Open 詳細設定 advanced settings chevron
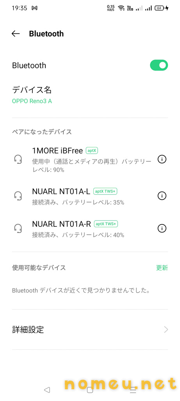This screenshot has height=401, width=180. (x=166, y=329)
